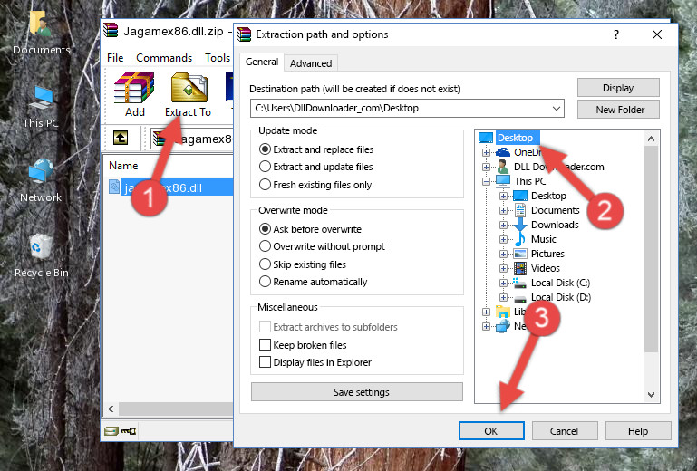Click the Videos folder icon in tree
The width and height of the screenshot is (697, 471).
pos(519,268)
